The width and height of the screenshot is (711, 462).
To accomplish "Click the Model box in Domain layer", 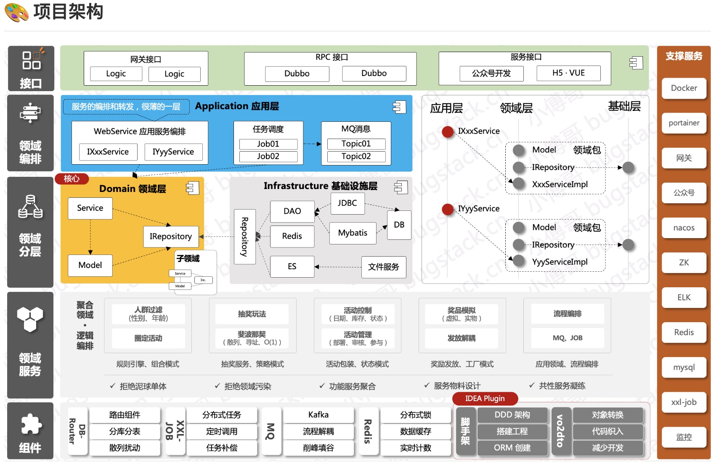I will click(90, 265).
